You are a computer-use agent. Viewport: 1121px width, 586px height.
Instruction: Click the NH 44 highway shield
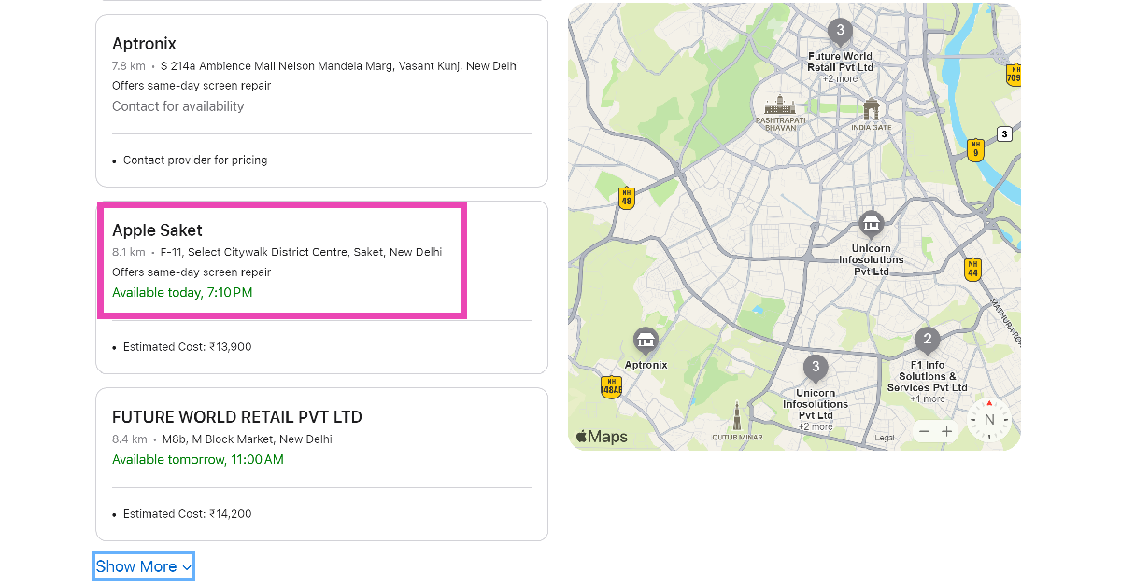[972, 270]
